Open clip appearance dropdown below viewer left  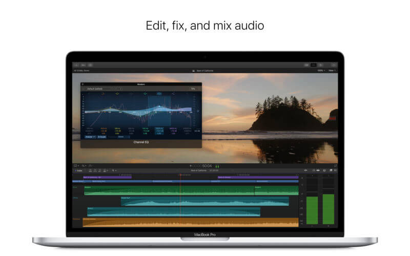coord(76,166)
